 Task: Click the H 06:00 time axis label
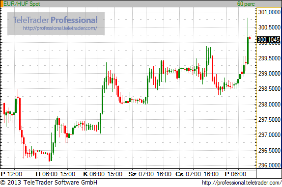tap(46, 174)
